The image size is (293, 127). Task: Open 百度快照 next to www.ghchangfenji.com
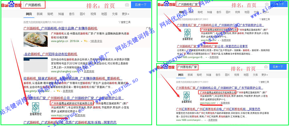click(89, 72)
